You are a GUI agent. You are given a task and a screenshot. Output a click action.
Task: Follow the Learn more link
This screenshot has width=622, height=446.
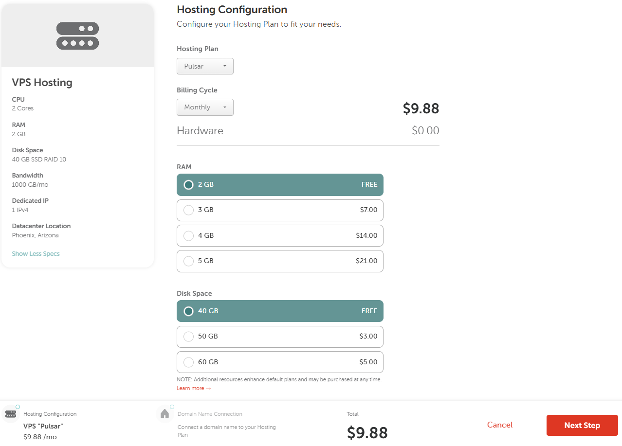tap(193, 389)
